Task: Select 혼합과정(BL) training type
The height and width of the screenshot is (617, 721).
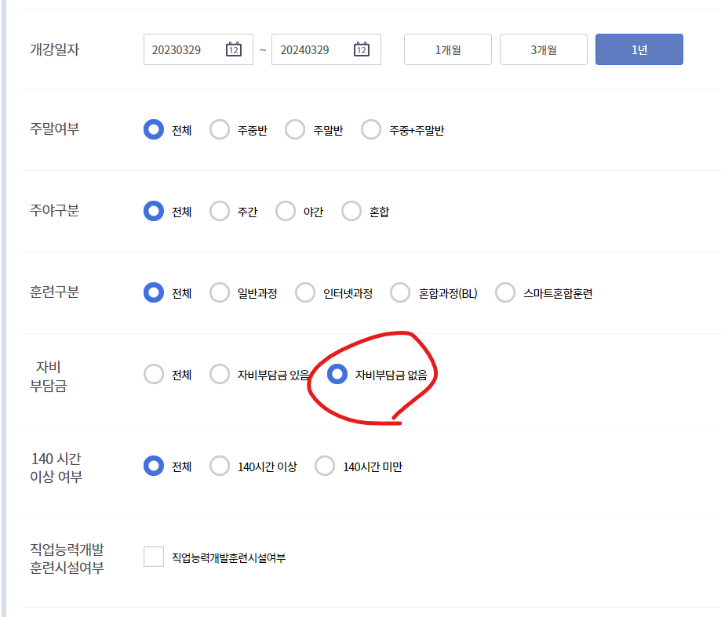Action: (400, 292)
